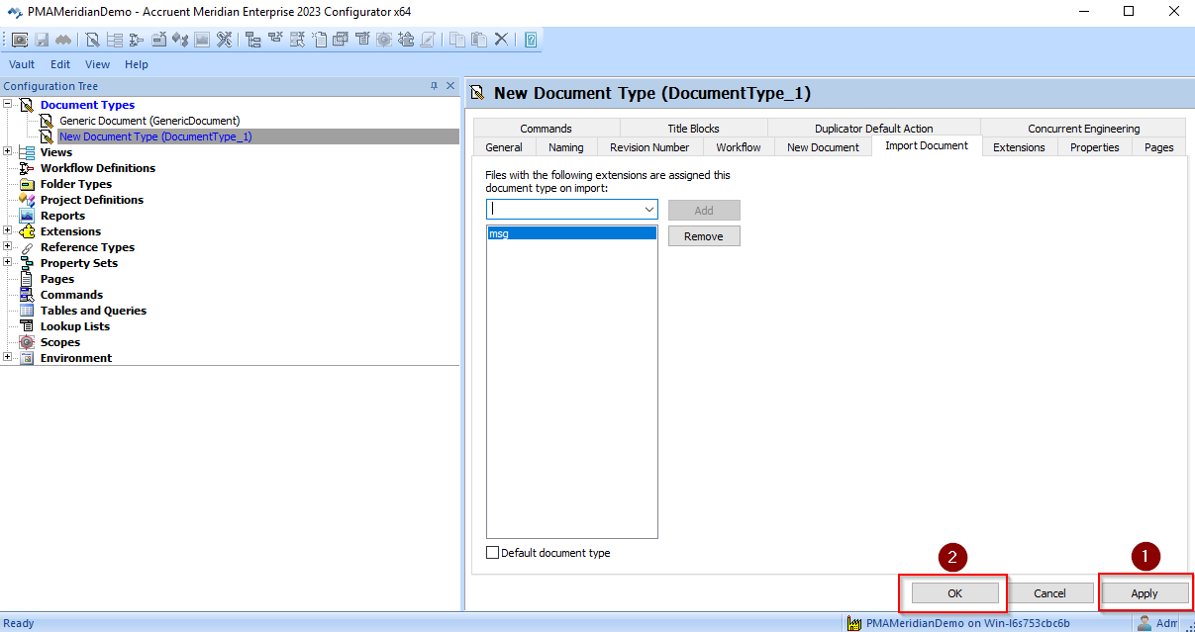1195x632 pixels.
Task: Click the handshake icon in the toolbar
Action: point(65,40)
